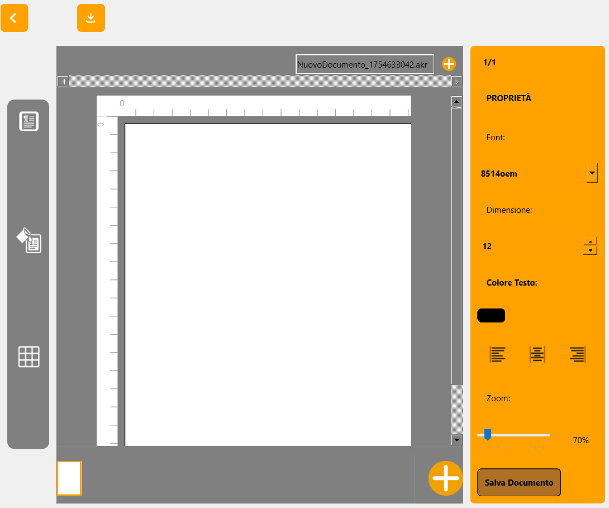Click the horizontal scrollbar right arrow
The width and height of the screenshot is (609, 508).
pyautogui.click(x=456, y=81)
